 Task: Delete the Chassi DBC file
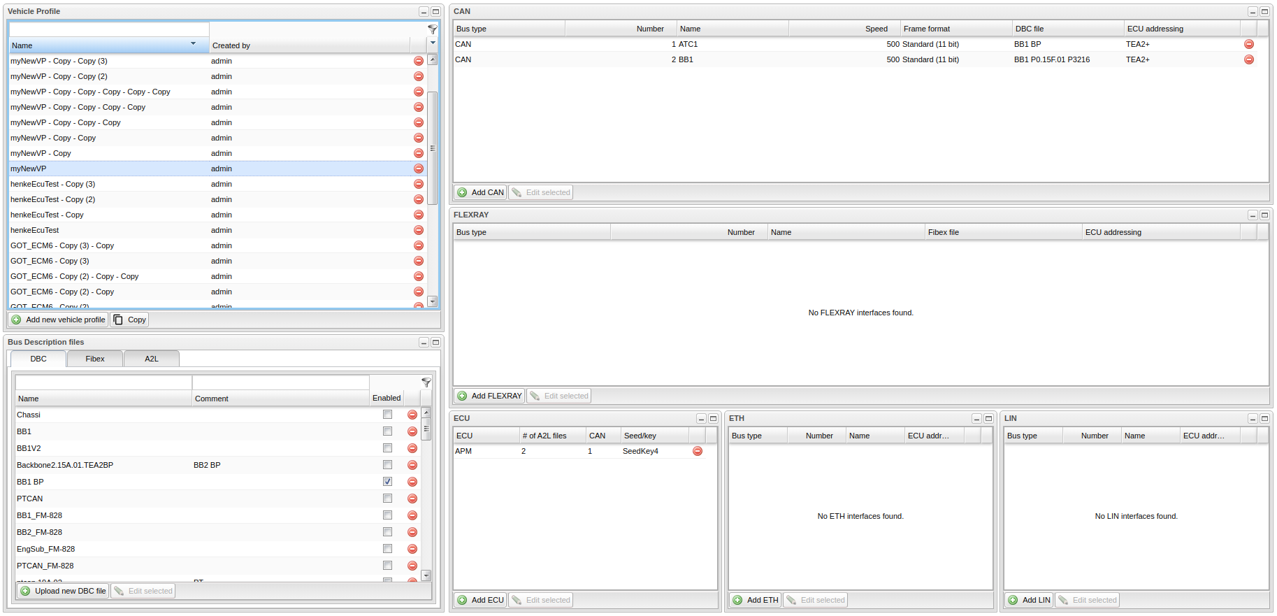pos(412,415)
